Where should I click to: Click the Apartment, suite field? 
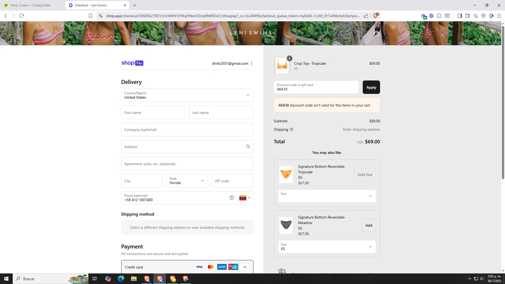(x=187, y=164)
